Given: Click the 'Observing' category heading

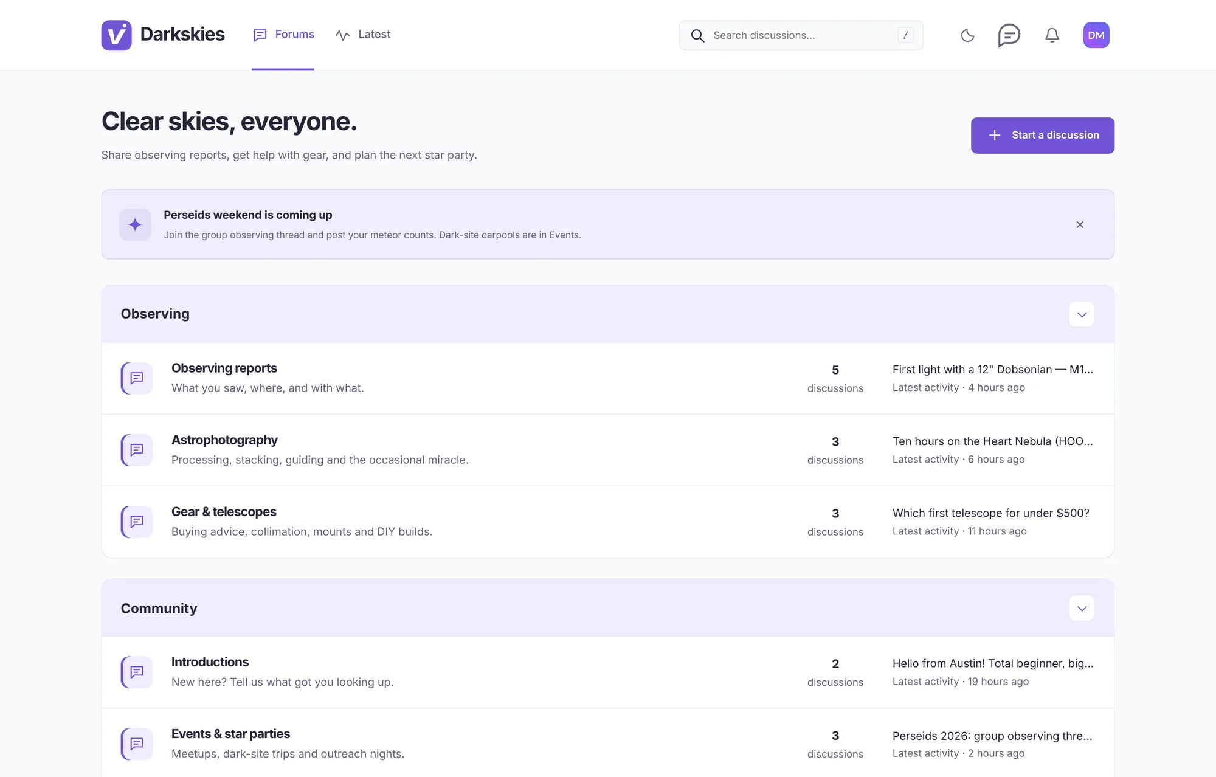Looking at the screenshot, I should [155, 314].
